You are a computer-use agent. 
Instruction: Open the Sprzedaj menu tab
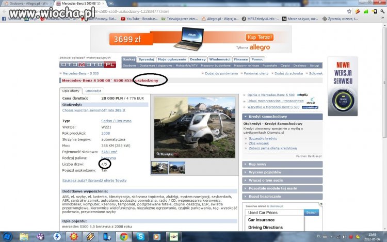tap(146, 59)
